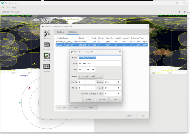Click the Azimuth end stop position field
The image size is (190, 134).
108,94
